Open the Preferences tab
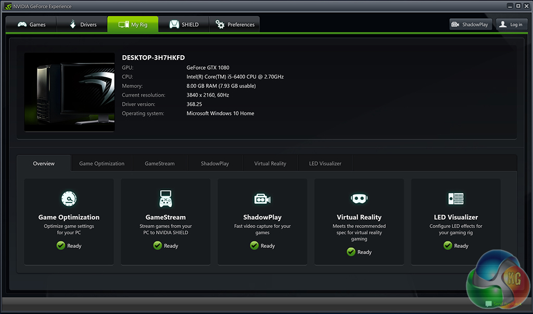 tap(235, 24)
